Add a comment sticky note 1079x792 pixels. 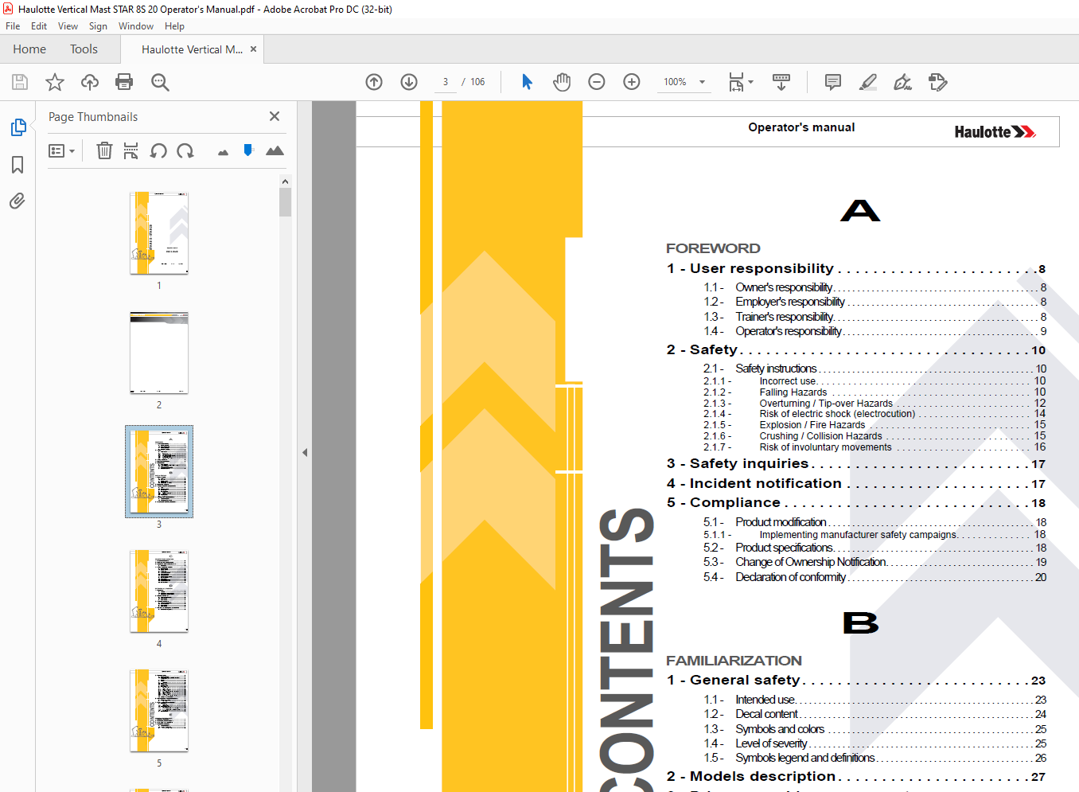[x=833, y=82]
